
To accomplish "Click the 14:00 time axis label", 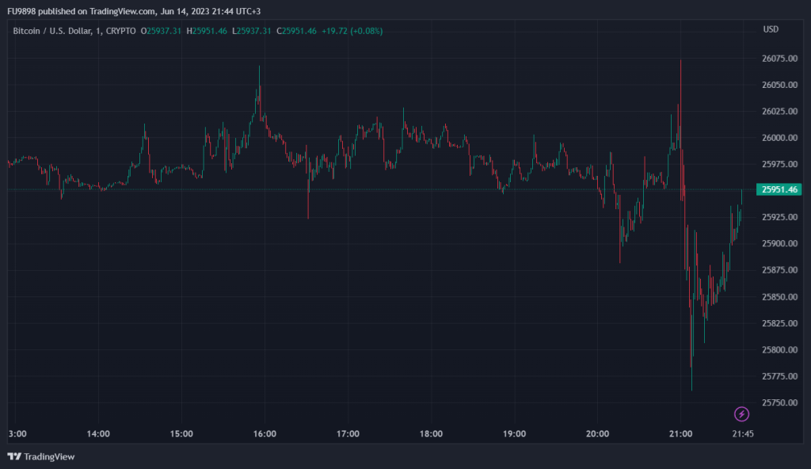I will [x=98, y=434].
